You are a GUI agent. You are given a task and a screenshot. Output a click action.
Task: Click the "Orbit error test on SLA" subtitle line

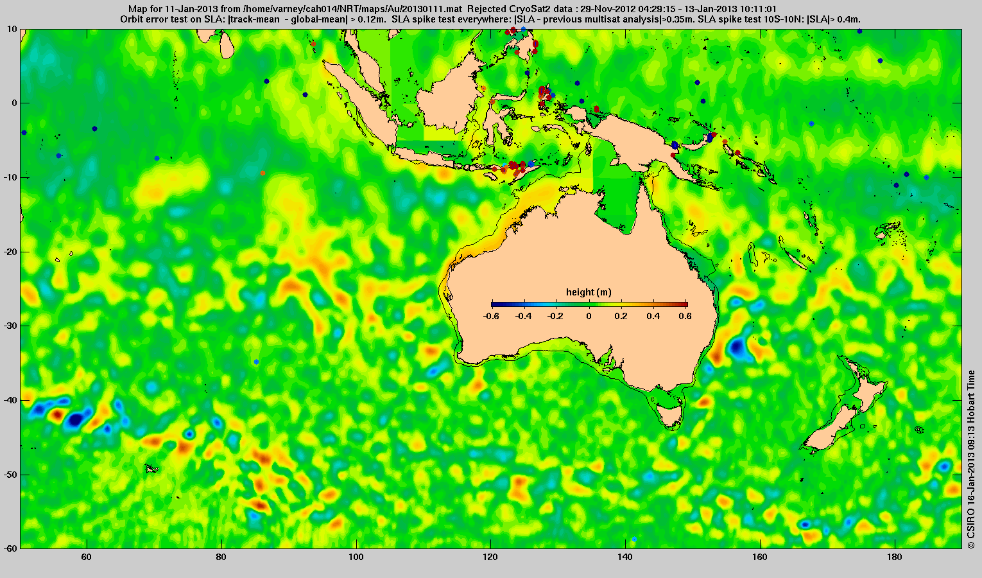[490, 19]
